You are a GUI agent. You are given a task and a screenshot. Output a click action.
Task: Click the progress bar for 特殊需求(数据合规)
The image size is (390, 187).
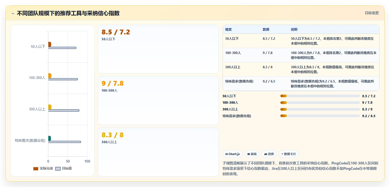(x=320, y=116)
